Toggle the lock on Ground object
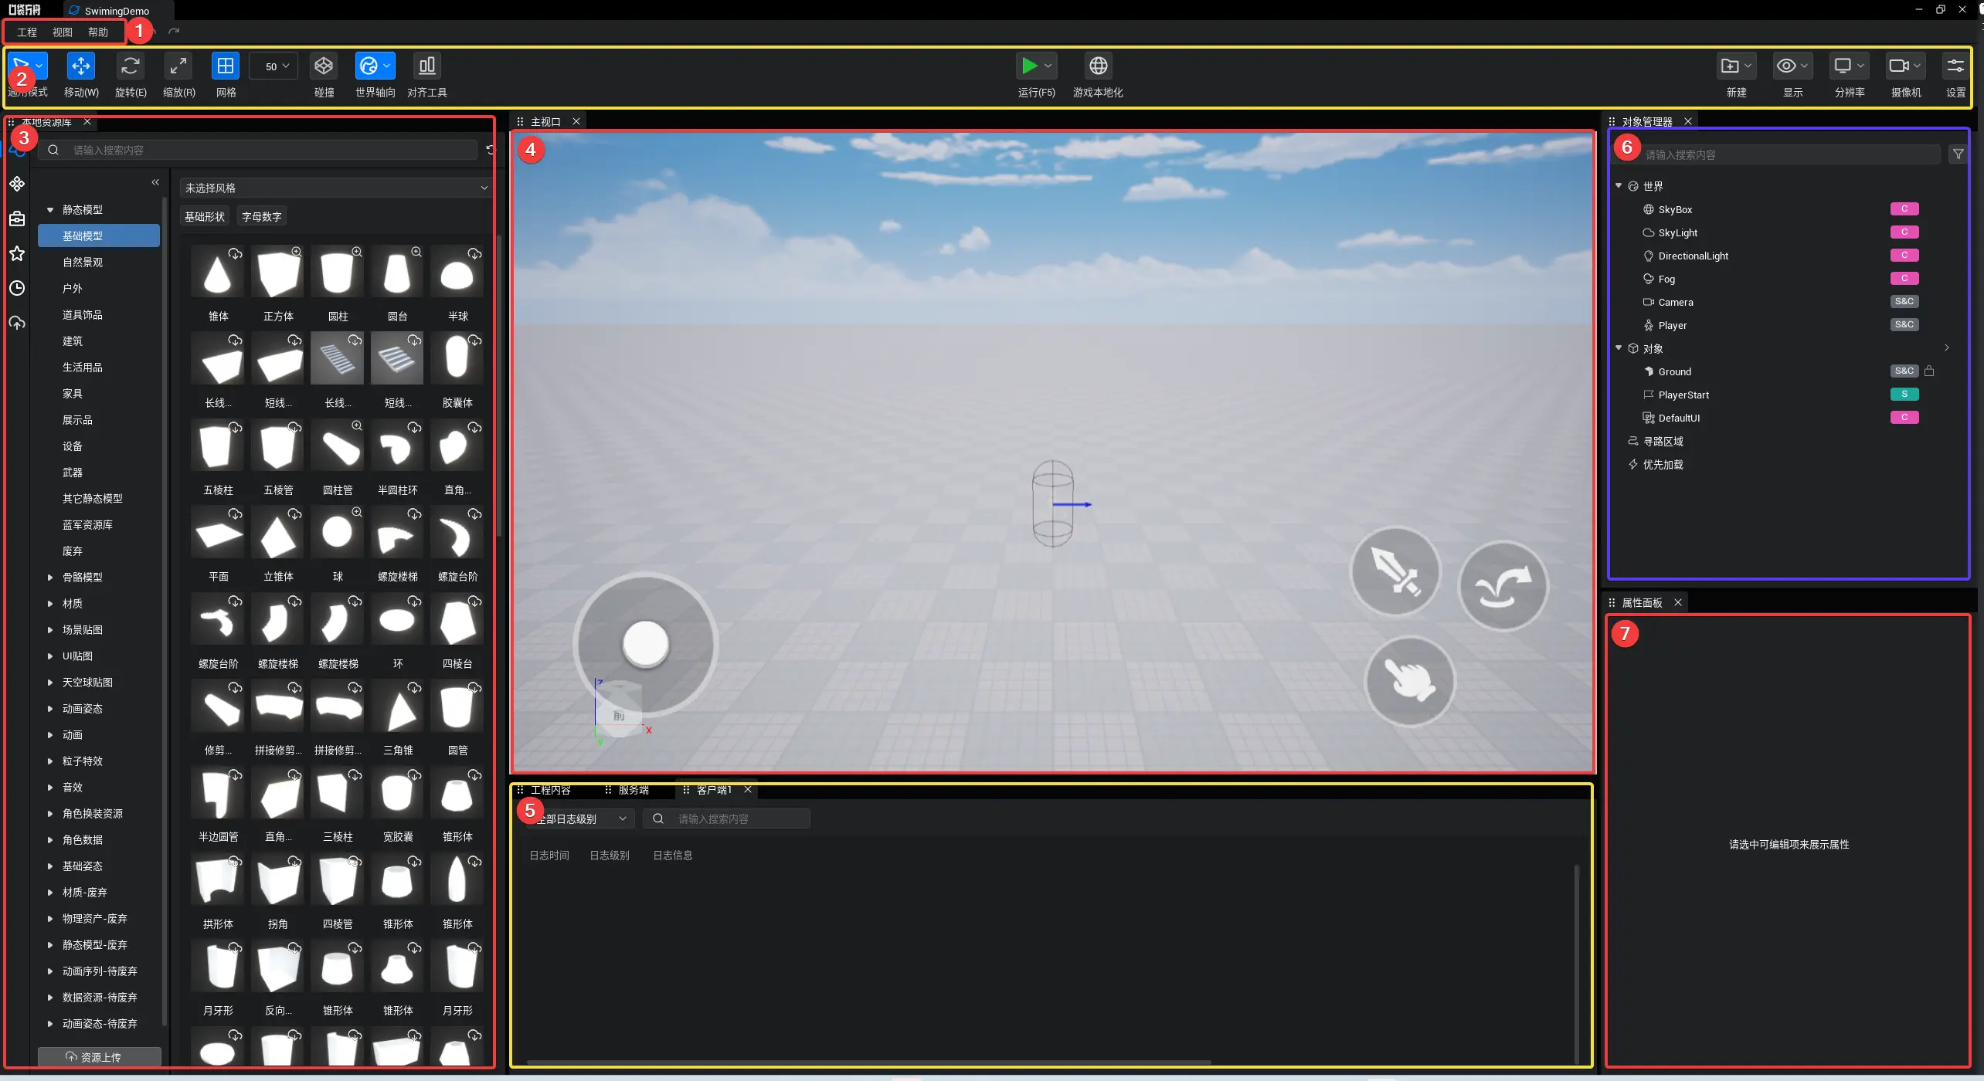The height and width of the screenshot is (1081, 1984). click(x=1929, y=371)
